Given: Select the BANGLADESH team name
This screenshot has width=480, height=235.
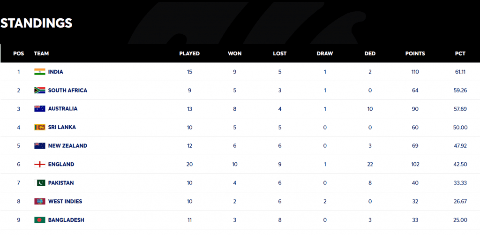Looking at the screenshot, I should point(66,220).
